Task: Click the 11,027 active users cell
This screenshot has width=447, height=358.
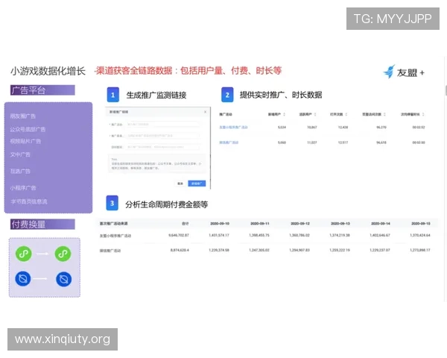Action: 312,142
